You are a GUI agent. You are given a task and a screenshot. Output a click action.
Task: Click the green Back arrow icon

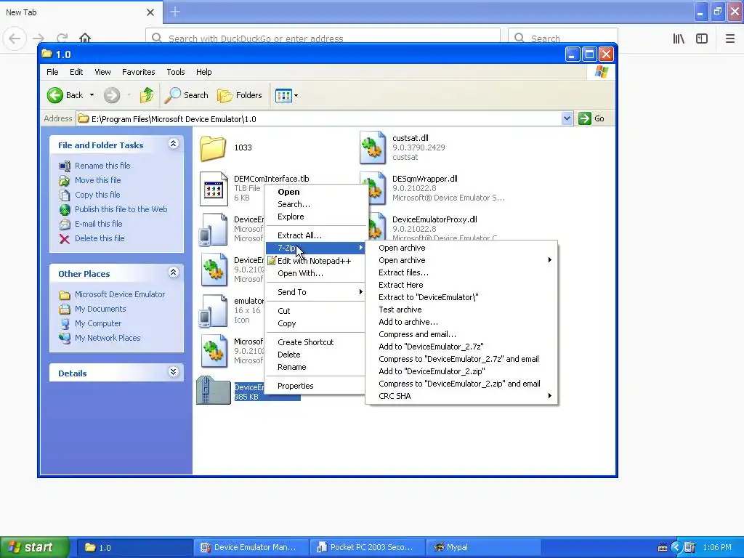[55, 95]
